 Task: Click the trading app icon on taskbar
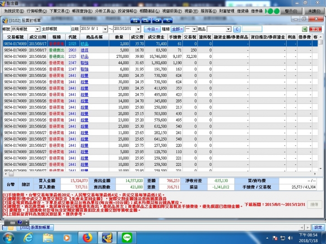107,238
